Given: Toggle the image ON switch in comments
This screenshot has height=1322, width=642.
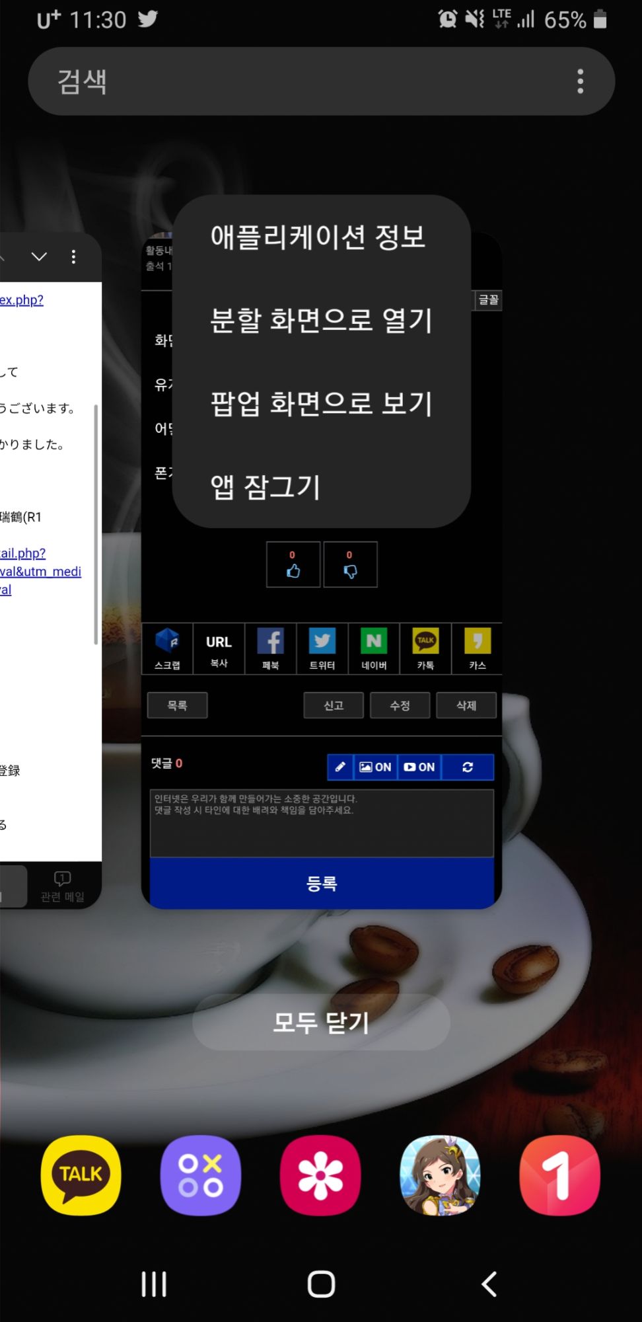Looking at the screenshot, I should click(x=375, y=767).
